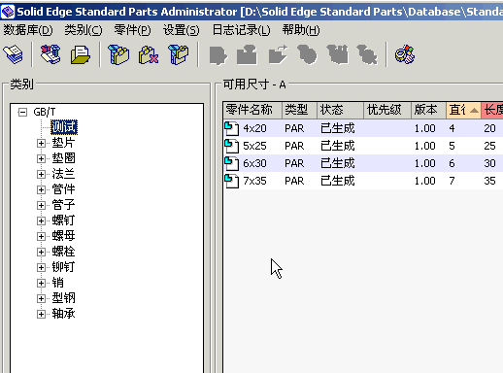This screenshot has width=503, height=373.
Task: Expand the 垫圈 category node
Action: coord(41,158)
